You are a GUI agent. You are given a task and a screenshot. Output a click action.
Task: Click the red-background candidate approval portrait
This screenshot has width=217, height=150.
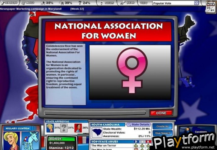tap(78, 128)
